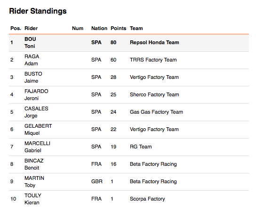The image size is (256, 217).
Task: Click the Nation column header
Action: (x=99, y=28)
